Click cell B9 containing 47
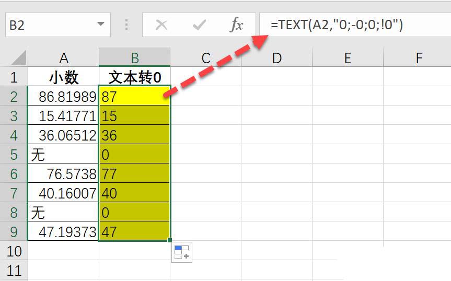The image size is (451, 281). [x=134, y=232]
